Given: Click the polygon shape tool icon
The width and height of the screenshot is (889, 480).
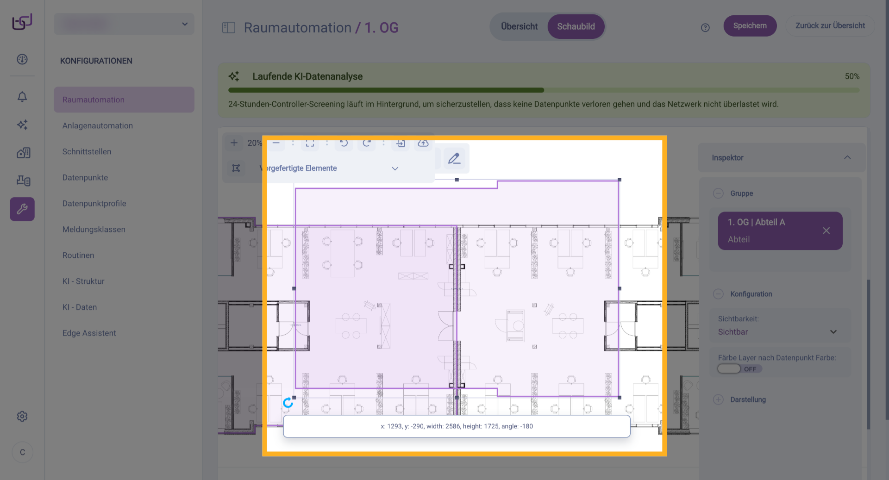Looking at the screenshot, I should 236,168.
